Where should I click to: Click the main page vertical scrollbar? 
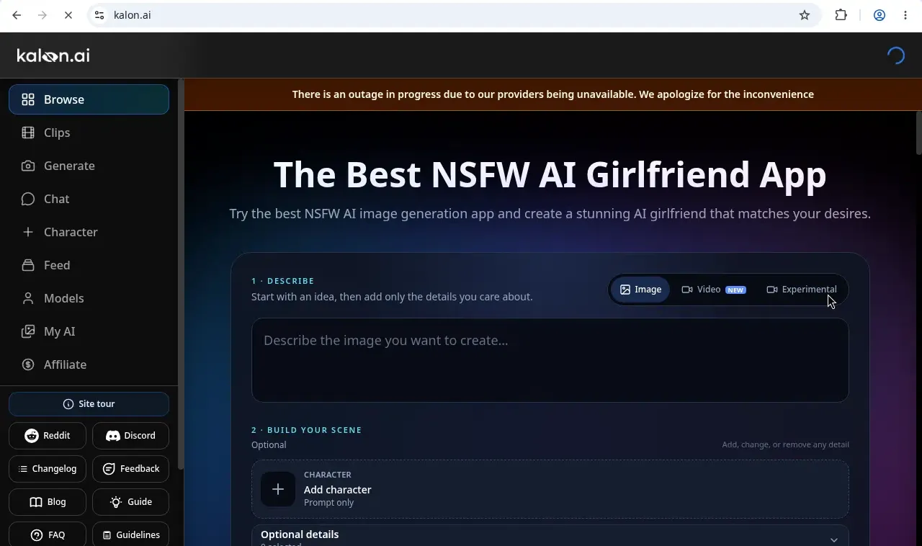click(x=918, y=133)
